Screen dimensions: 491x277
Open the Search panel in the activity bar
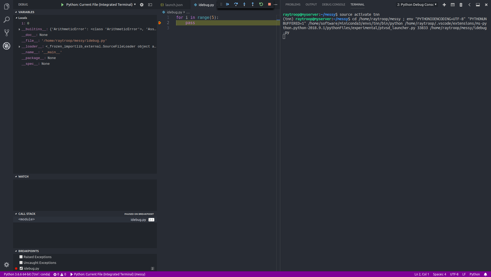[6, 19]
